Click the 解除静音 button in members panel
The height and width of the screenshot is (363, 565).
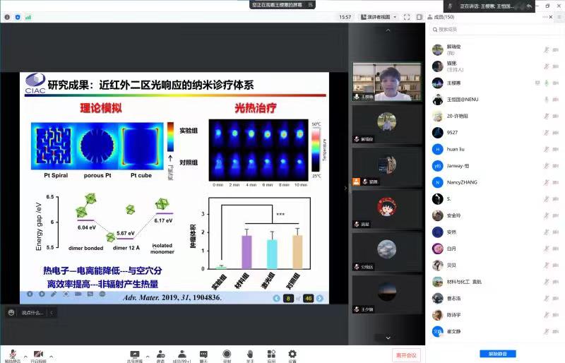(x=497, y=354)
